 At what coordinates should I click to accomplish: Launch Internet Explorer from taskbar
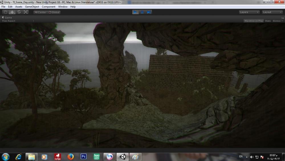pos(19,157)
